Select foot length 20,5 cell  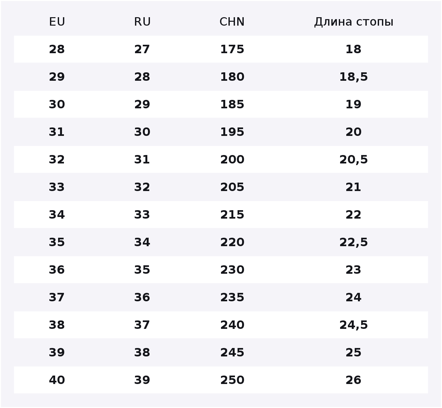point(353,160)
